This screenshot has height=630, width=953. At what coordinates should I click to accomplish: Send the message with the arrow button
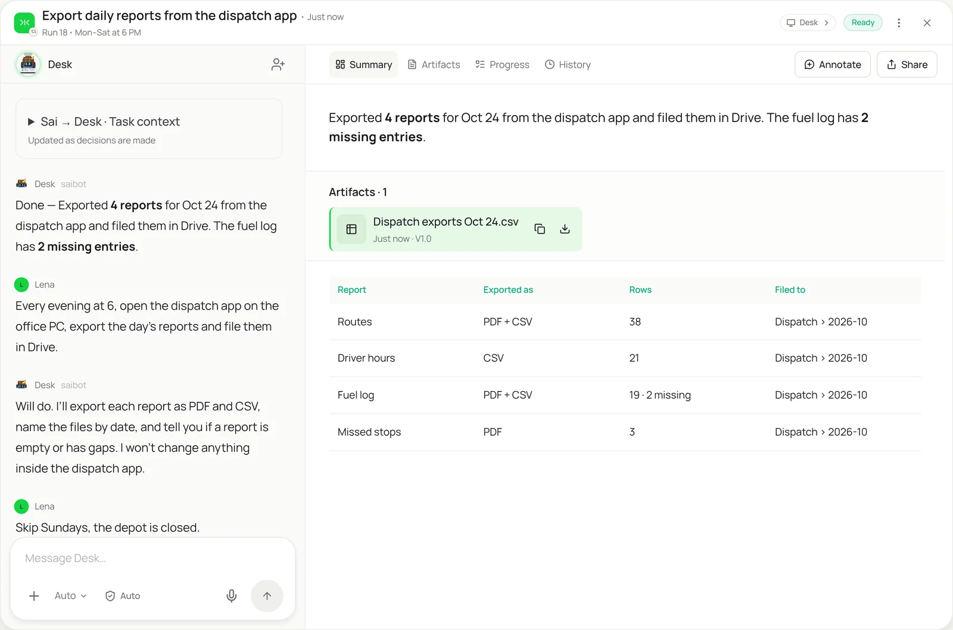click(x=267, y=595)
